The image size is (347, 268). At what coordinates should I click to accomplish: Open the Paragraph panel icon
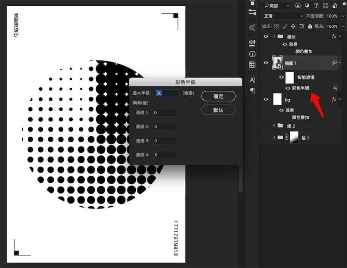click(x=252, y=91)
